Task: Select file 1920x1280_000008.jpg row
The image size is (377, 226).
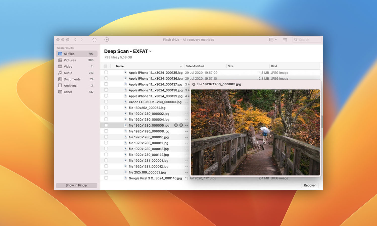Action: [145, 131]
